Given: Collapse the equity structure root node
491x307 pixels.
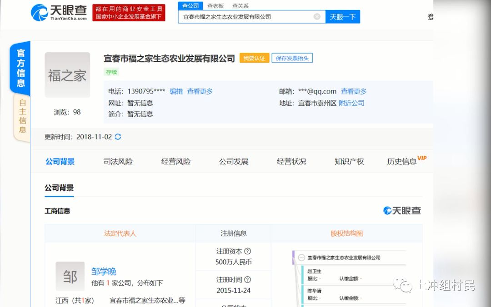Looking at the screenshot, I should coord(301,257).
